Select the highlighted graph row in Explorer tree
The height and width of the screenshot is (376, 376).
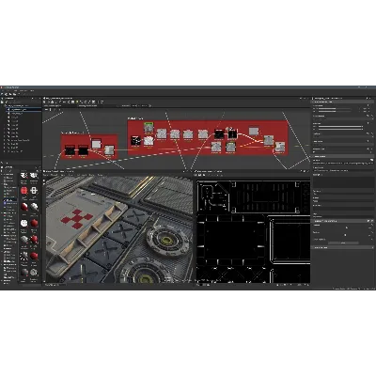click(x=24, y=110)
